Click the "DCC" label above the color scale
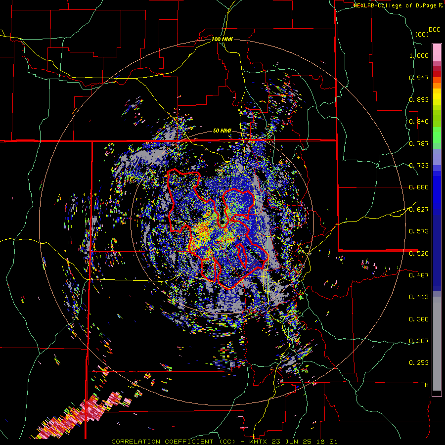 tap(434, 30)
